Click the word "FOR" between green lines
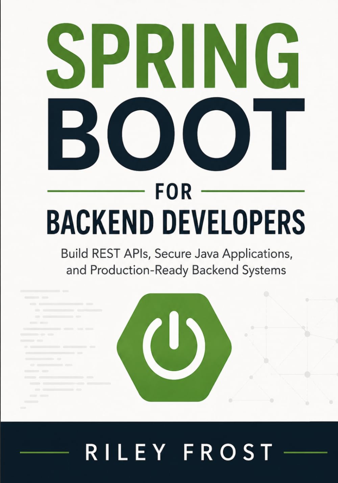338x483 pixels. tap(173, 191)
